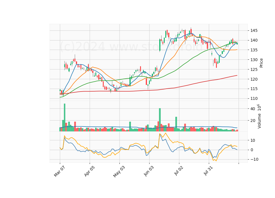The image size is (275, 198).
Task: Click the 'Jul 02' date axis label
Action: tap(179, 171)
